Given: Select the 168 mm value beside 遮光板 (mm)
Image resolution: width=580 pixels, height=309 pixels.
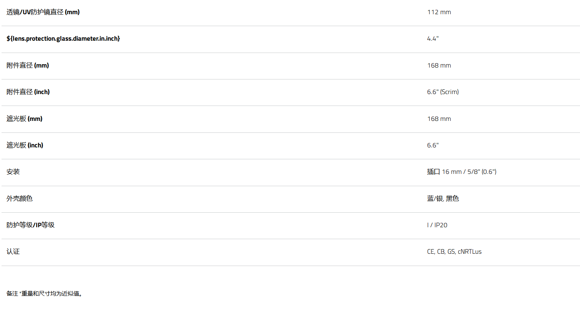Looking at the screenshot, I should [439, 119].
